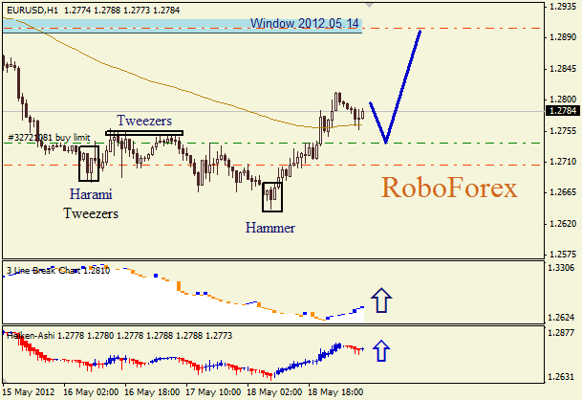Image resolution: width=582 pixels, height=400 pixels.
Task: Click the flat Tweezers marker bar
Action: (x=143, y=133)
